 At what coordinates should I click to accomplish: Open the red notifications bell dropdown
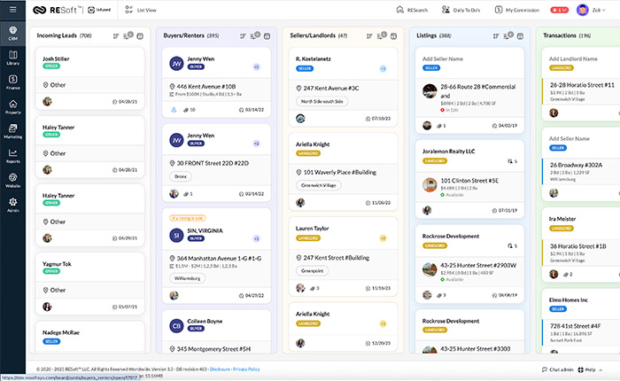click(x=559, y=10)
